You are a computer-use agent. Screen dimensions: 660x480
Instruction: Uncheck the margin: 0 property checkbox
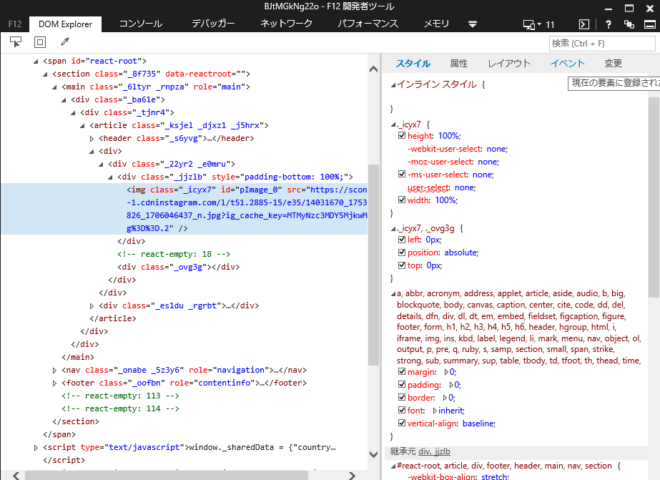(402, 372)
